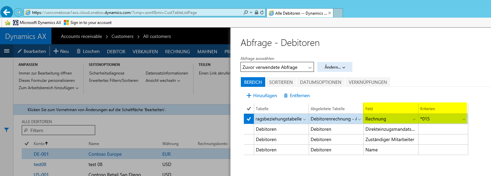Click the browser back arrow button

tap(6, 12)
